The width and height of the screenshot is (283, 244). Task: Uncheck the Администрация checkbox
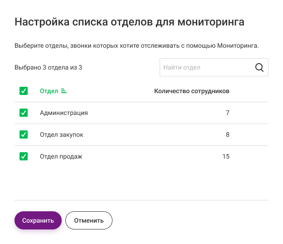[24, 113]
